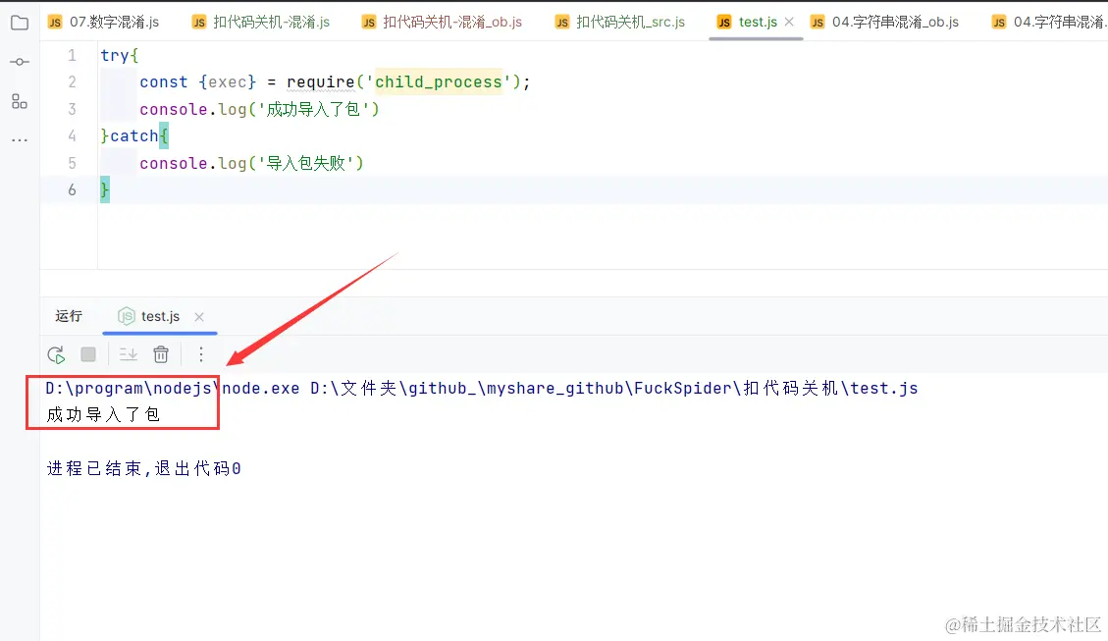1108x641 pixels.
Task: Click JS file icon of 07.数字混淆.js tab
Action: (x=55, y=23)
